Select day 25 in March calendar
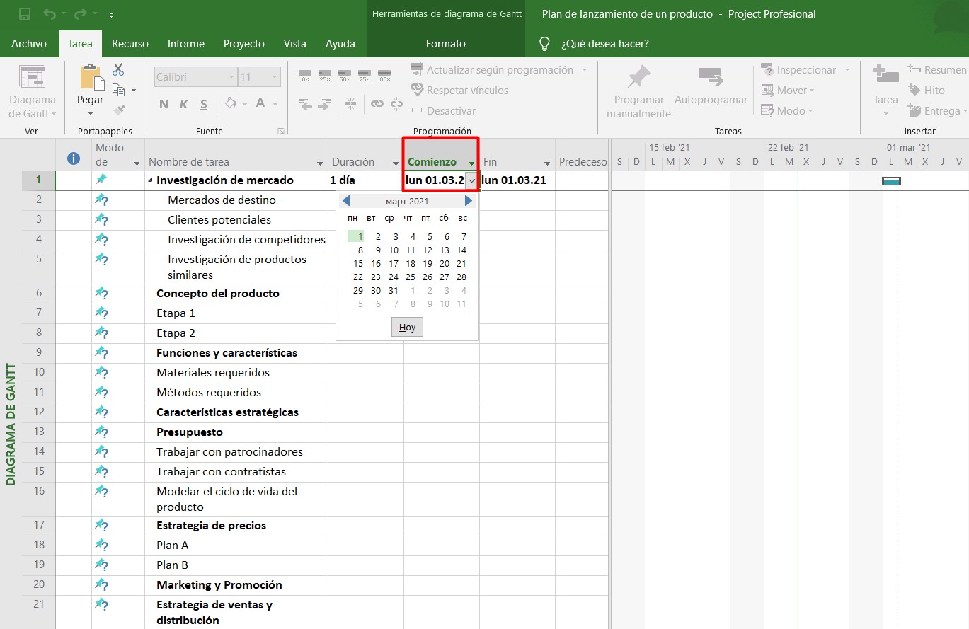This screenshot has width=969, height=629. 411,277
